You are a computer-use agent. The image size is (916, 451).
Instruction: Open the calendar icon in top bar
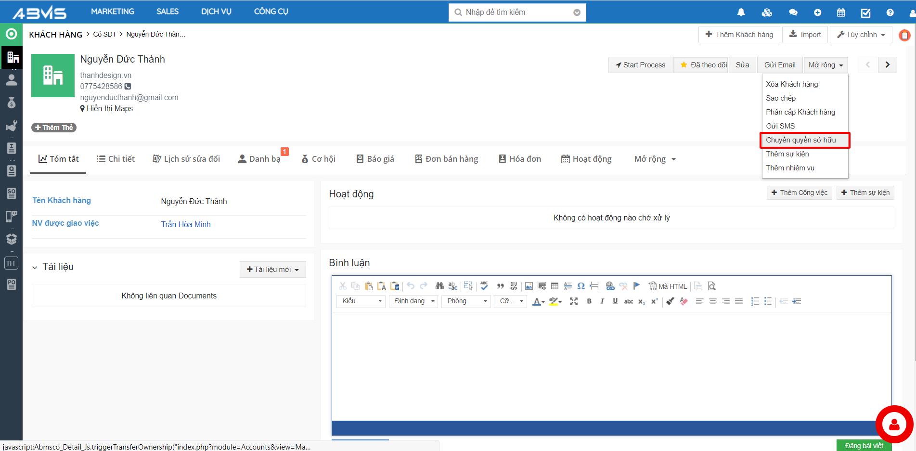tap(841, 13)
